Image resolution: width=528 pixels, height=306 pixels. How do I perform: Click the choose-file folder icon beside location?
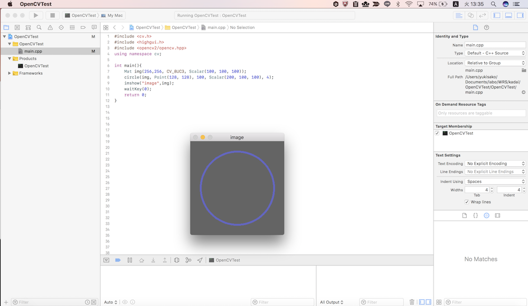click(524, 70)
